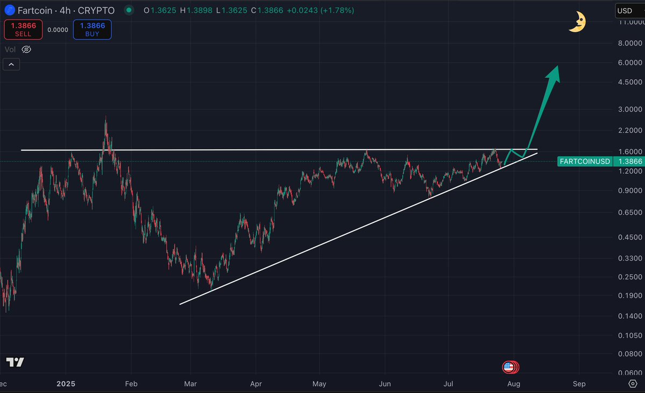
Task: Collapse the indicator legend with chevron
Action: tap(11, 65)
